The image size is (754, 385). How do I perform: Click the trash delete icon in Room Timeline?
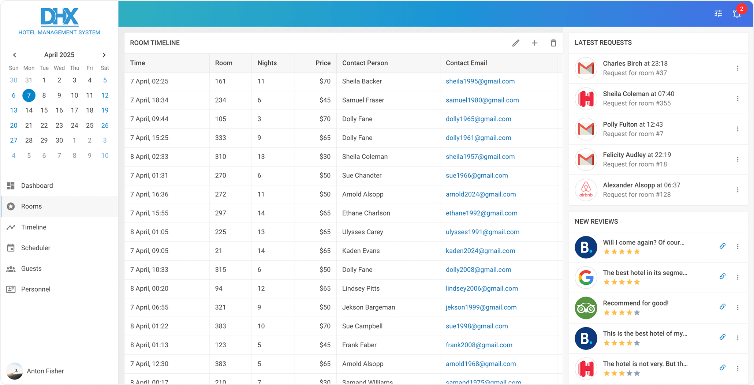[x=553, y=43]
